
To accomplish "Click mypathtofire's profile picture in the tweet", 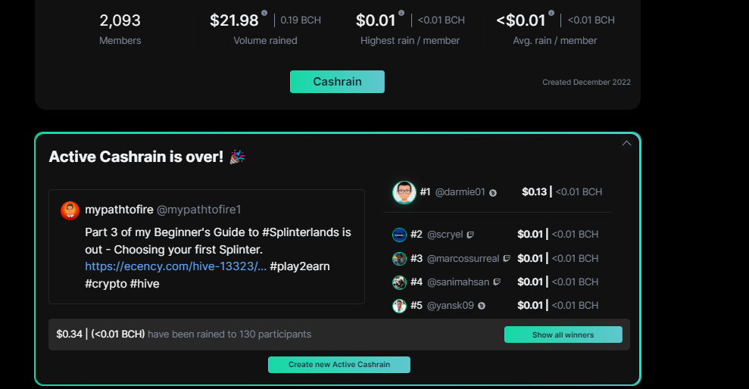I will (70, 210).
